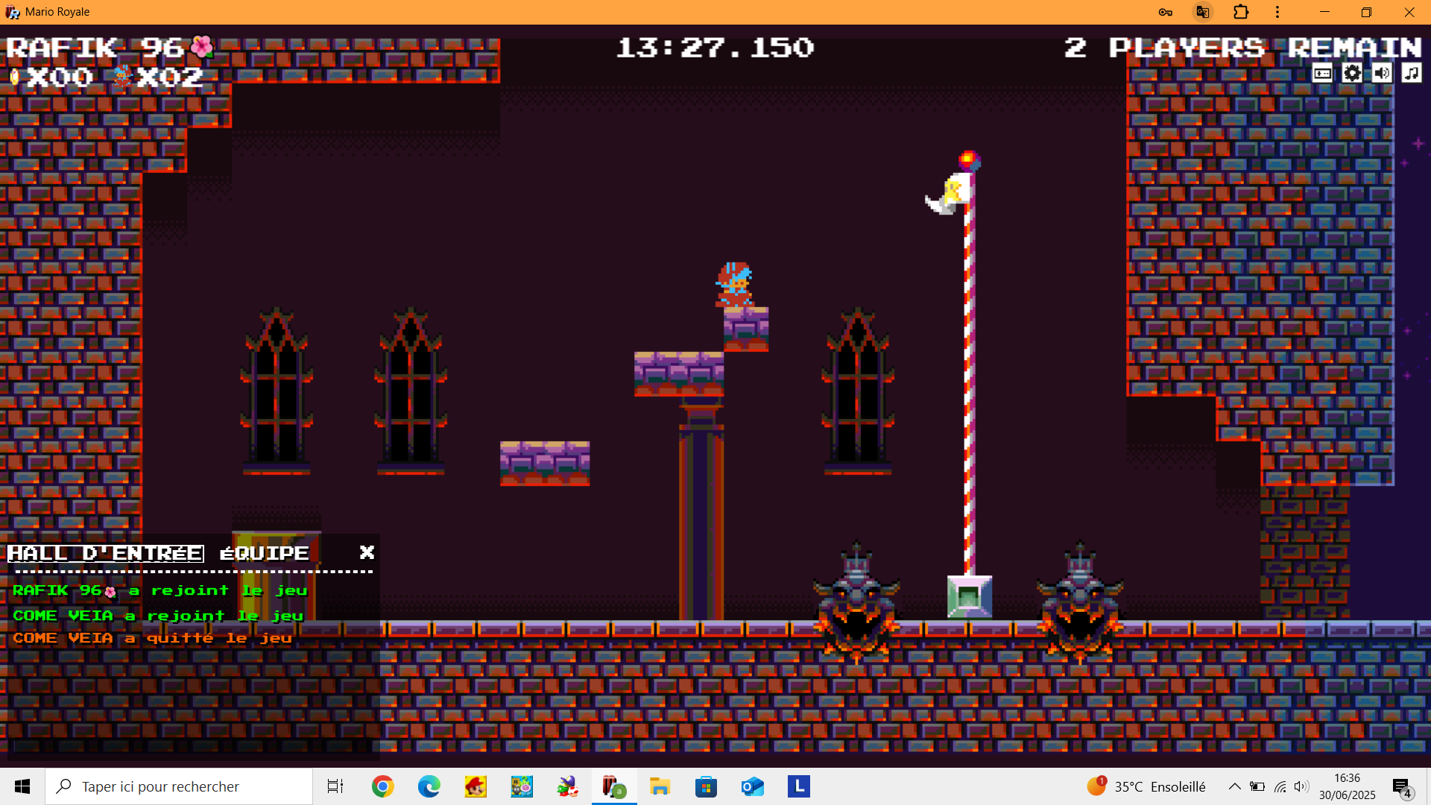This screenshot has height=805, width=1431.
Task: Click the password key icon in title bar
Action: click(x=1166, y=12)
